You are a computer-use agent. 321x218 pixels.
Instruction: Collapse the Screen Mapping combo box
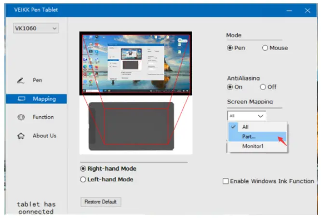[x=247, y=116]
